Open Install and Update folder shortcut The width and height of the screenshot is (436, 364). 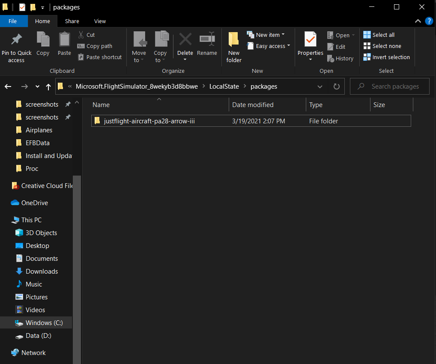tap(43, 156)
